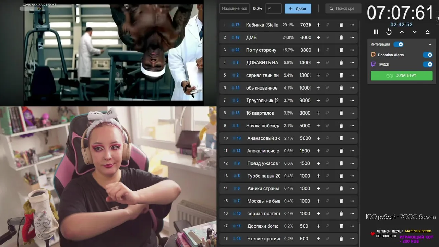Click ruble icon on Апокалипсис row
The image size is (439, 247).
tap(328, 151)
